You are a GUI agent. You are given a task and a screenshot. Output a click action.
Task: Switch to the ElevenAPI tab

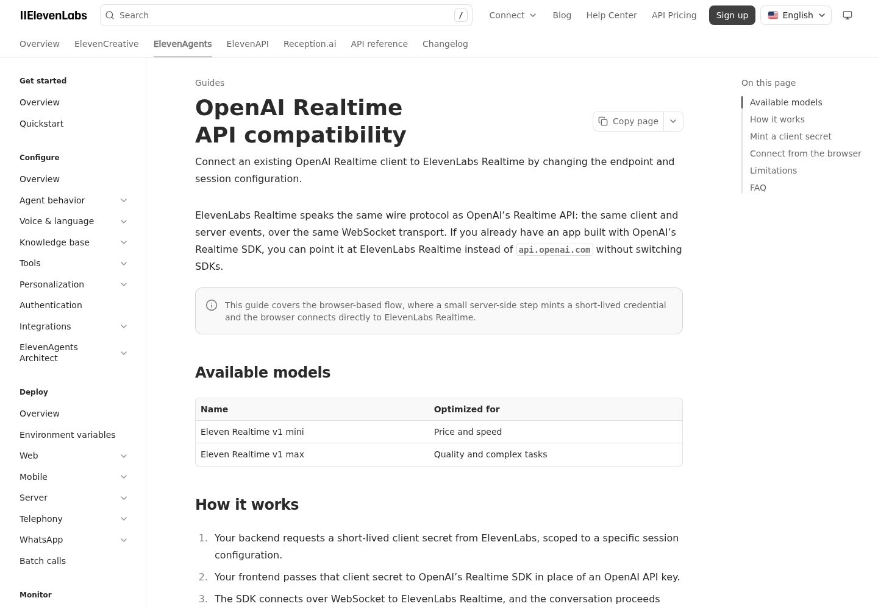[248, 44]
